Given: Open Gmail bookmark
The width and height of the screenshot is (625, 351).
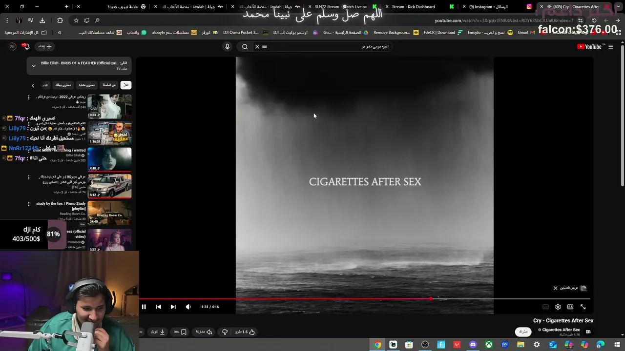Looking at the screenshot, I should (526, 33).
